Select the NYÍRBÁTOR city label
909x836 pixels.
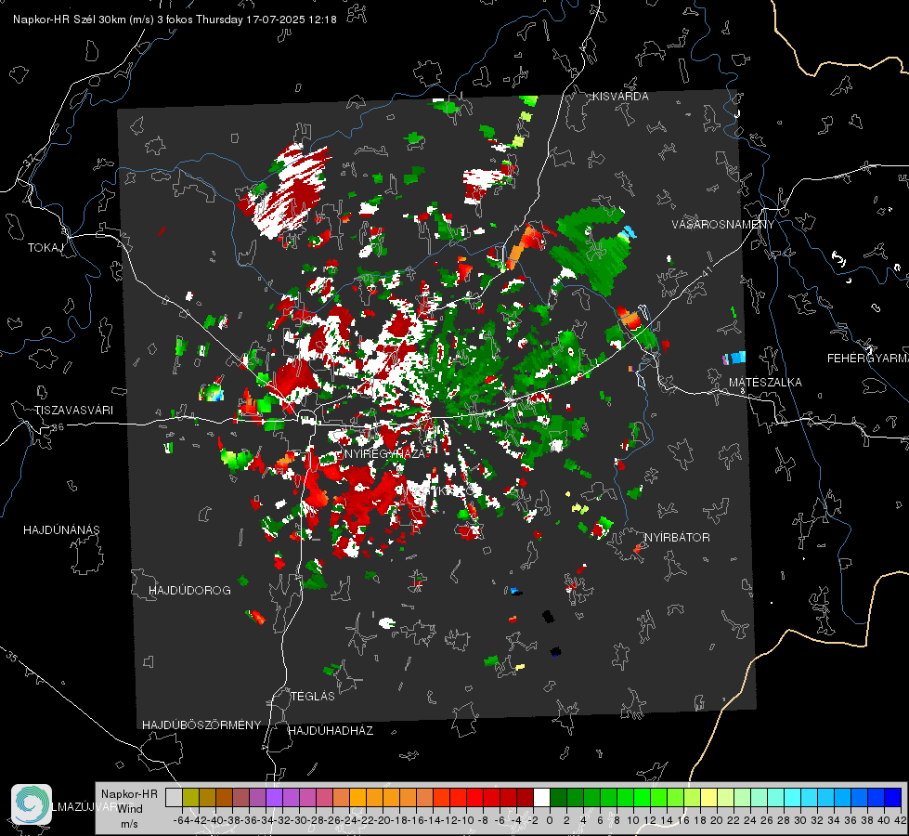point(677,538)
